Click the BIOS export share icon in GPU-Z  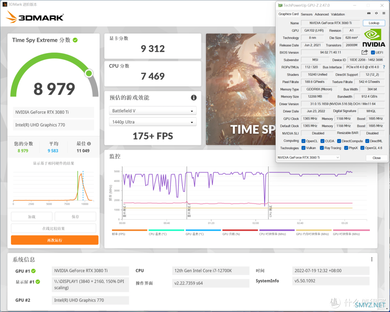[365, 52]
